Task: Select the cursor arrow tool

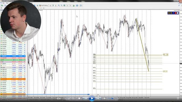Action: tap(2, 8)
